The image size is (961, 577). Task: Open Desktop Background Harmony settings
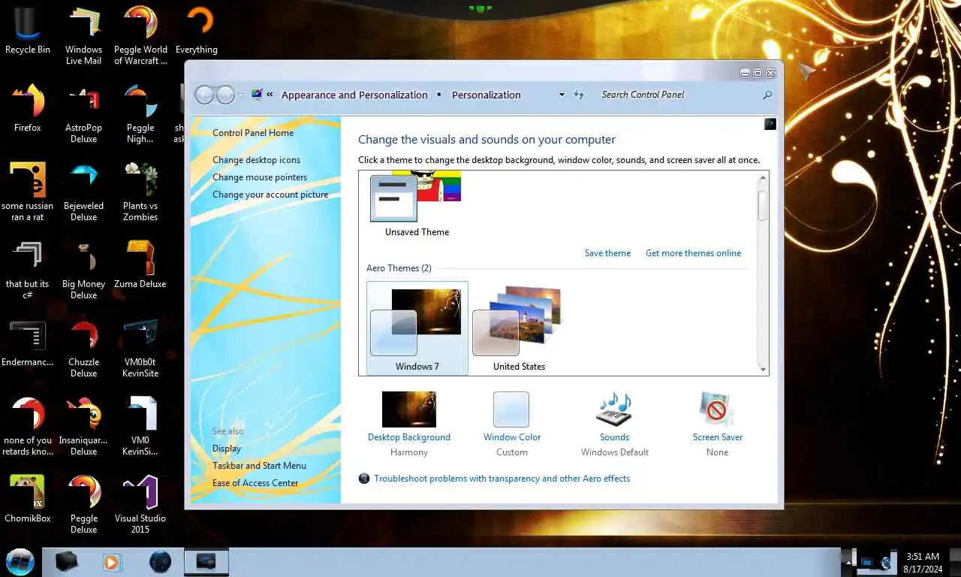pos(409,424)
